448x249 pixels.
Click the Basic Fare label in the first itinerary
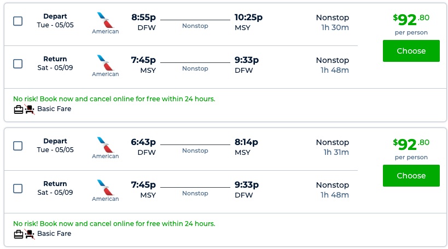tap(54, 109)
